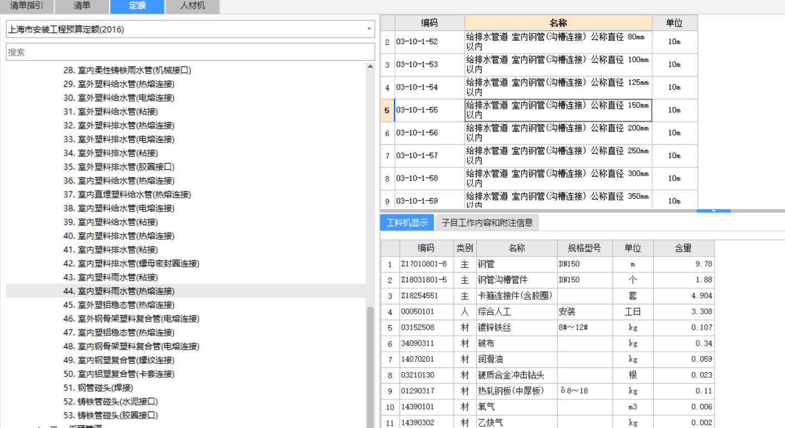
Task: Select quota code 03-10-1-56
Action: pyautogui.click(x=429, y=133)
